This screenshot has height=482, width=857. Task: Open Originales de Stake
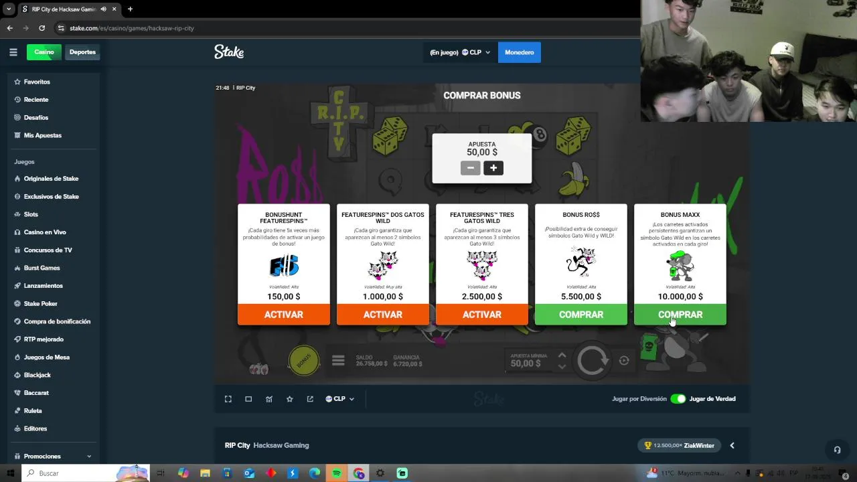(50, 179)
